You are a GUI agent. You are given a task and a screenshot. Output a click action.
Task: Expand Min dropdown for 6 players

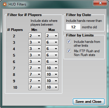point(35,62)
